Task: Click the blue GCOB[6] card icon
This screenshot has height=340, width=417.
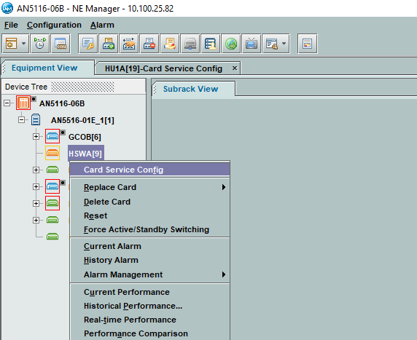Action: pos(52,136)
